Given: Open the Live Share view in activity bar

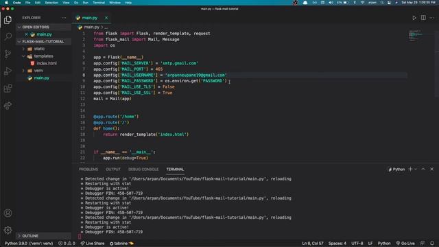Looking at the screenshot, I should click(x=8, y=106).
